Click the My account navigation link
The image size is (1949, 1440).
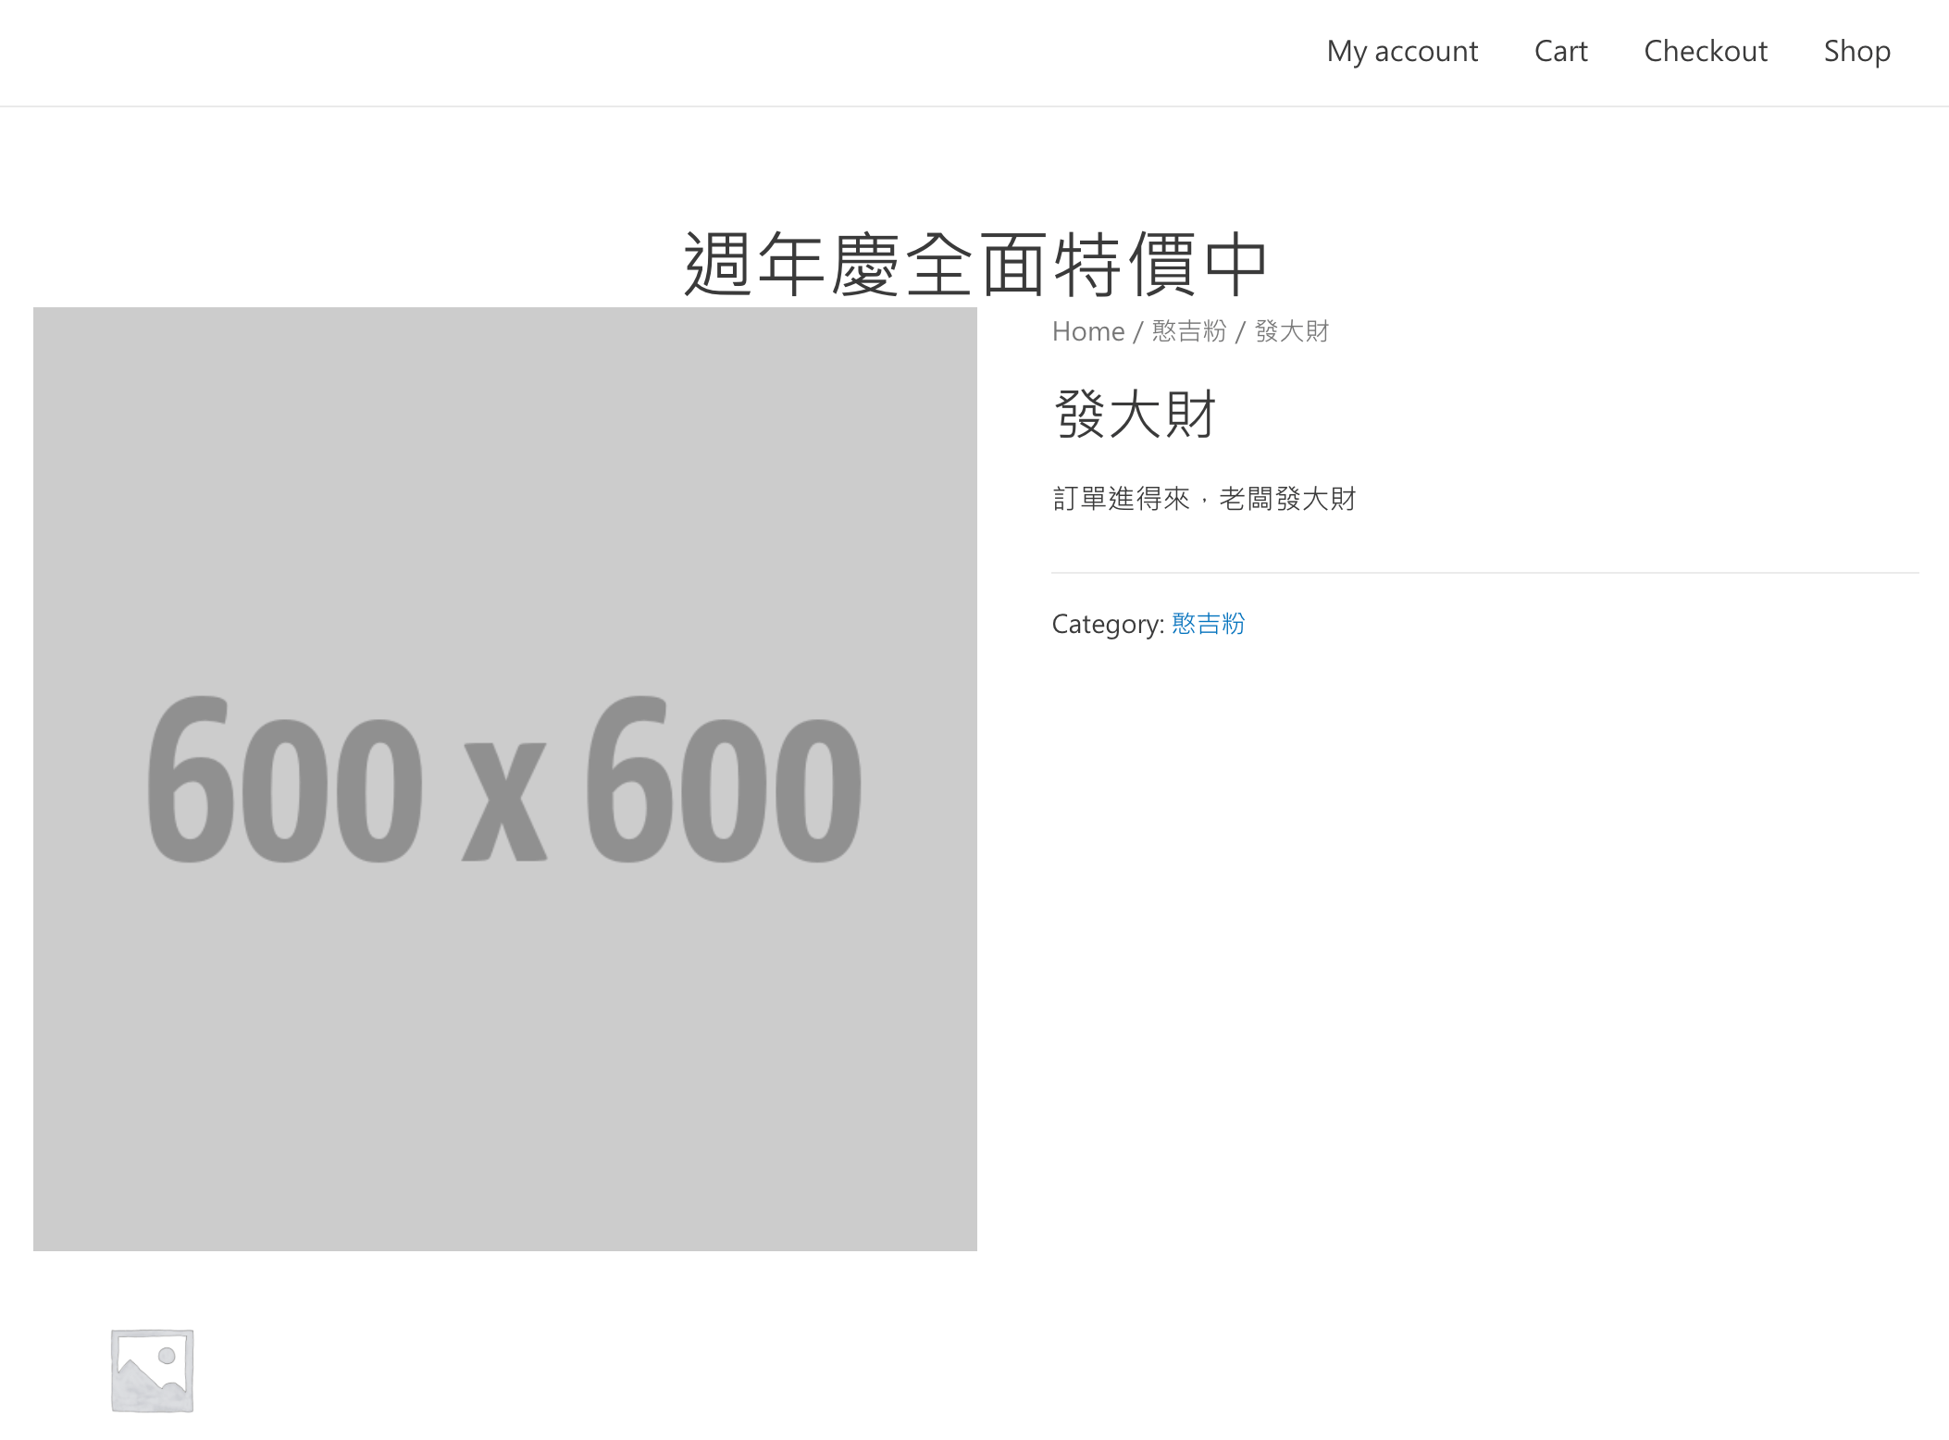[1399, 50]
